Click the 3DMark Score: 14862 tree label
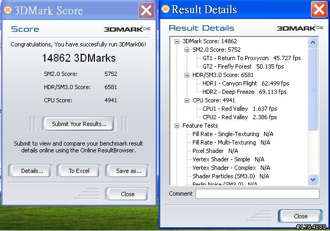The height and width of the screenshot is (231, 330). (x=210, y=41)
